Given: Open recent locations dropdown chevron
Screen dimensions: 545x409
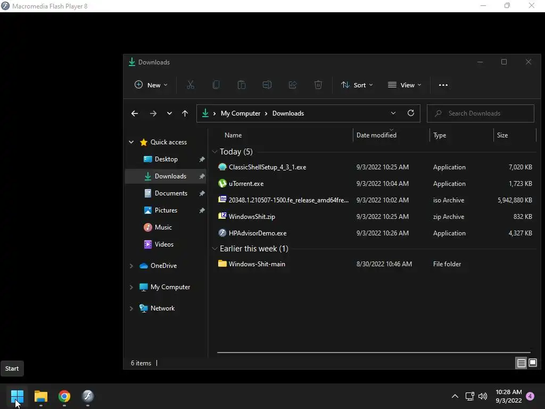Looking at the screenshot, I should [x=169, y=113].
